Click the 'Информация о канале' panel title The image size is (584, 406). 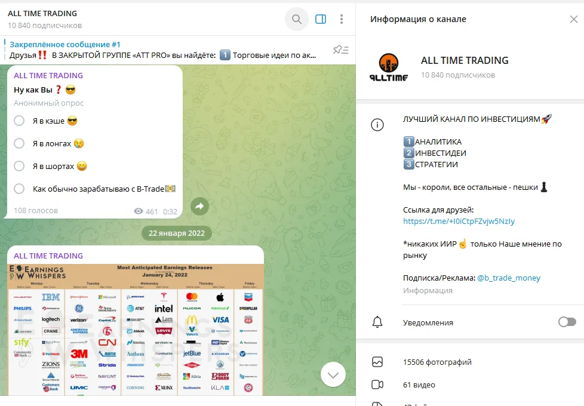pos(418,19)
